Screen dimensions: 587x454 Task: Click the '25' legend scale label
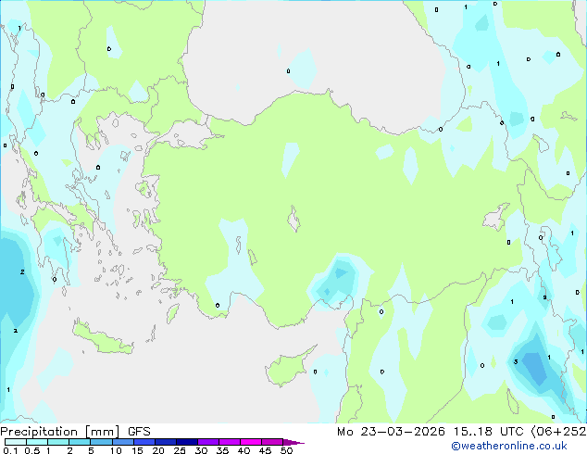click(180, 450)
